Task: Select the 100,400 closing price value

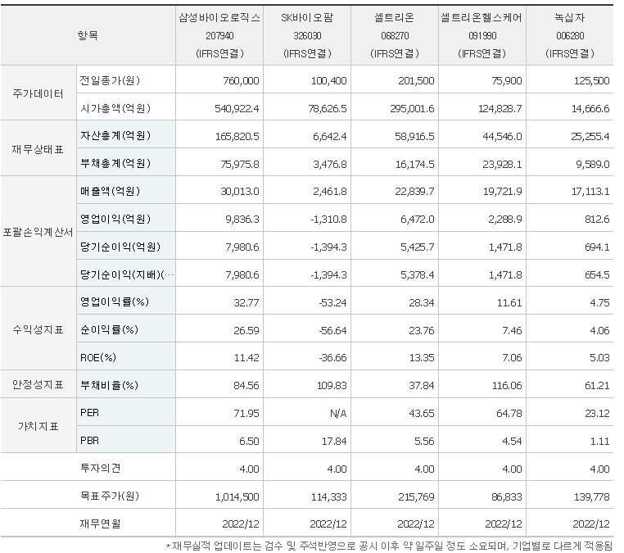Action: [328, 81]
